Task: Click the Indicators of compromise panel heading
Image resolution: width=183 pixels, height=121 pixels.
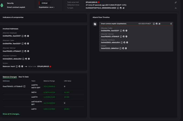Action: pos(13,17)
